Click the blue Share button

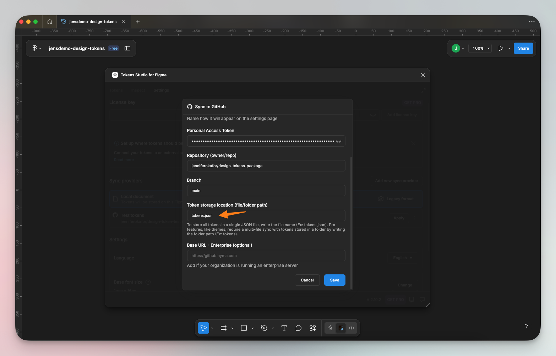pos(523,48)
